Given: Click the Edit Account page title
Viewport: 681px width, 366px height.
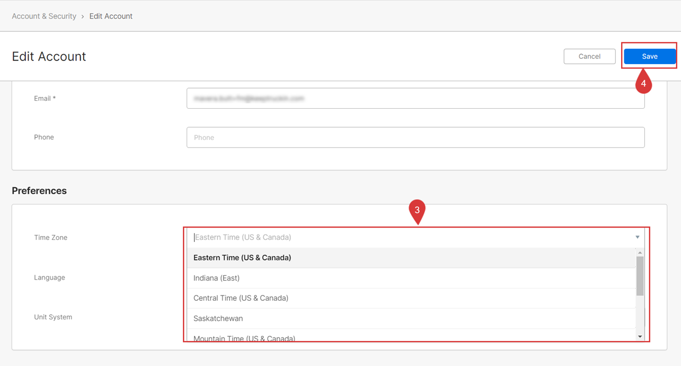Looking at the screenshot, I should (x=49, y=57).
